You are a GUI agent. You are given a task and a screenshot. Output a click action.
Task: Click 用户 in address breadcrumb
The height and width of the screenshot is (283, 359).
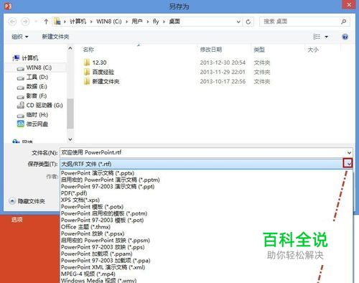point(137,22)
